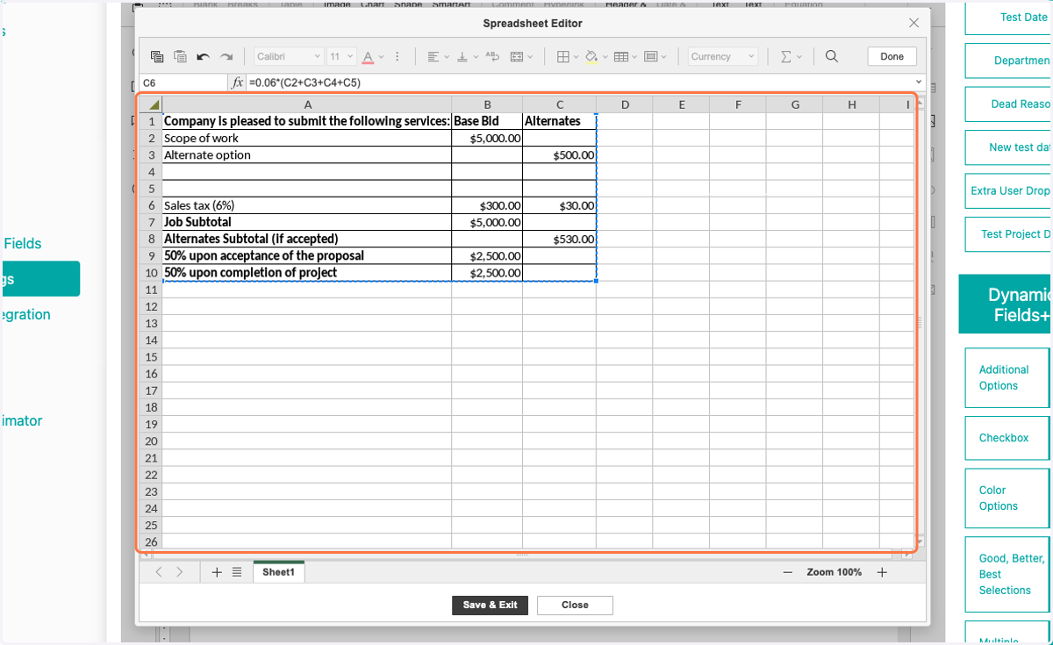Select the $5,000.00 cell in the 'Scope of work' row
1053x645 pixels.
487,138
